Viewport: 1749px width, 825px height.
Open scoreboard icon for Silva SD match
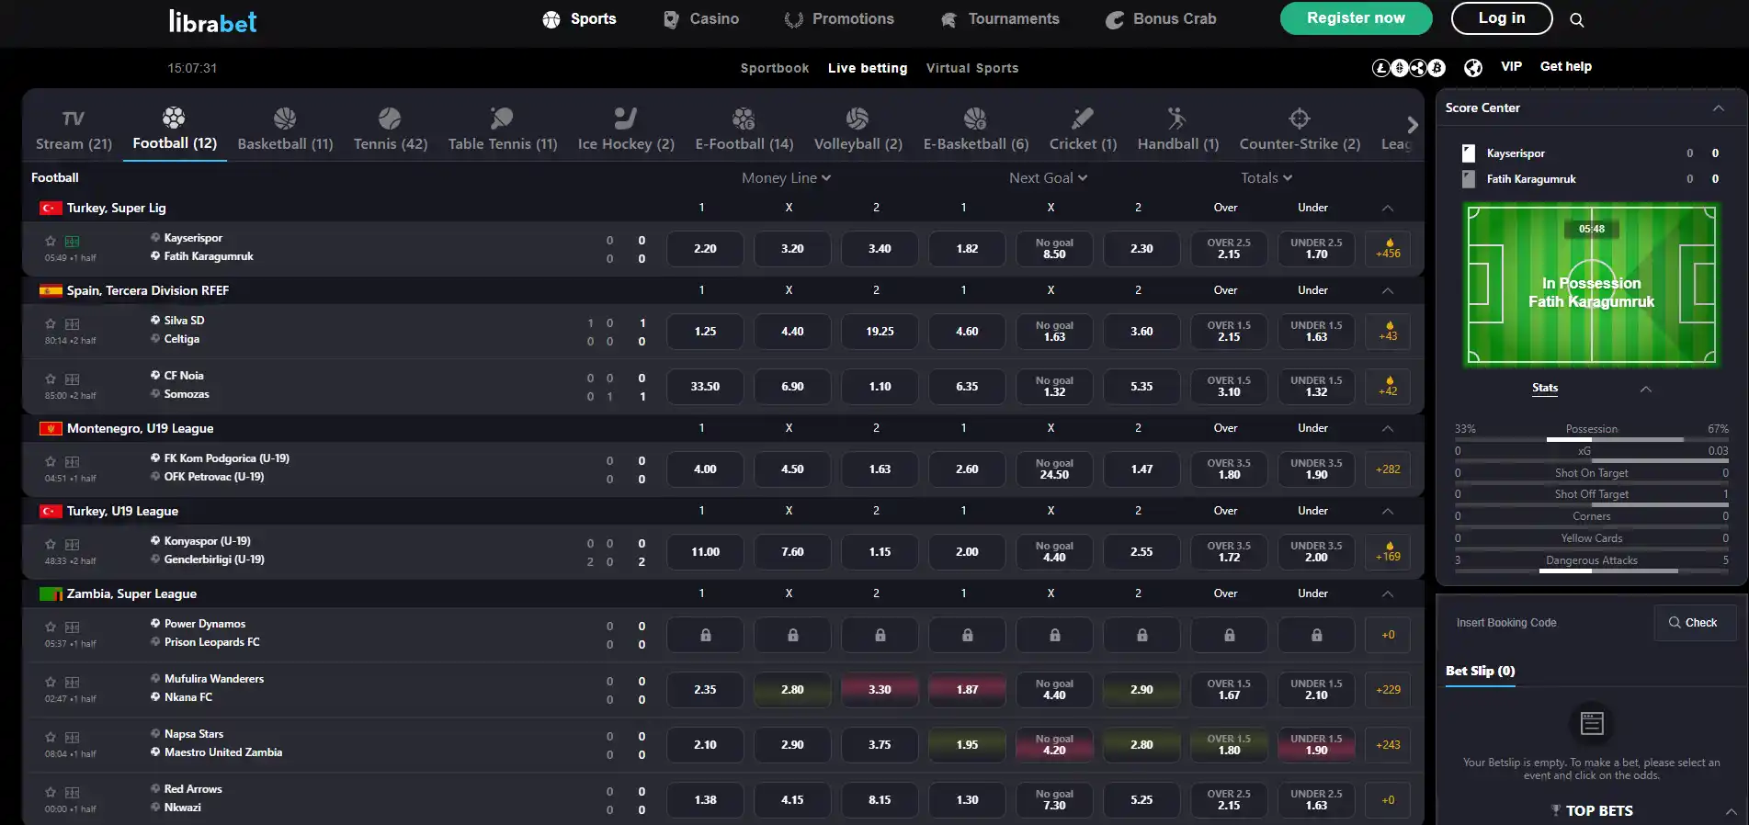(x=72, y=324)
